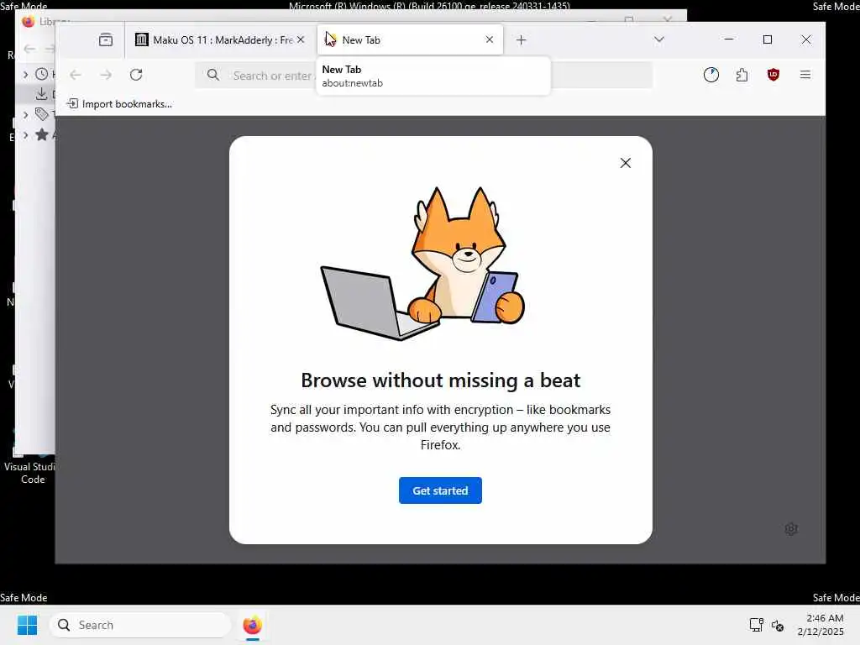
Task: Open the clock showing 2:46 AM
Action: (x=821, y=625)
